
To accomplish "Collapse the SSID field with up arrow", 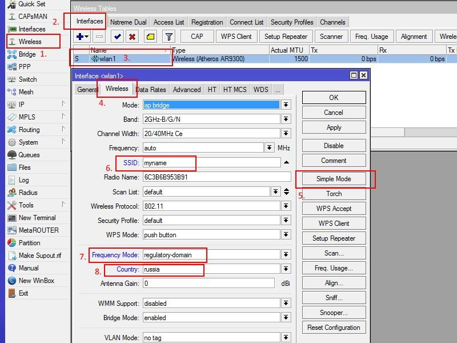I will coord(286,163).
